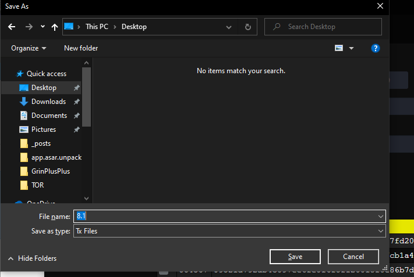Click the Cancel button
This screenshot has width=414, height=277.
click(x=353, y=257)
